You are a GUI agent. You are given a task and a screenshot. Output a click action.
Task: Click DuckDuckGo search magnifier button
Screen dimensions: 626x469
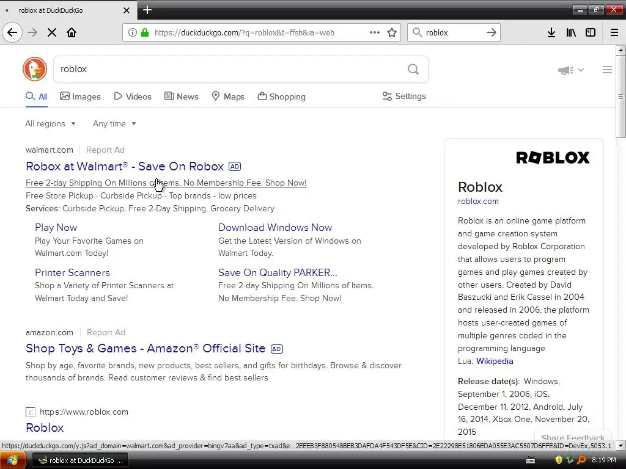coord(413,70)
